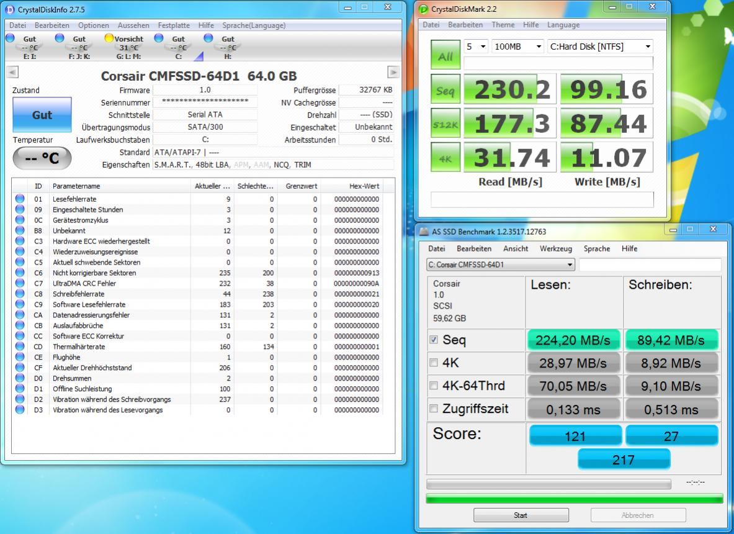Click status orb of Offline Suchleistung row
The width and height of the screenshot is (734, 534).
point(20,388)
